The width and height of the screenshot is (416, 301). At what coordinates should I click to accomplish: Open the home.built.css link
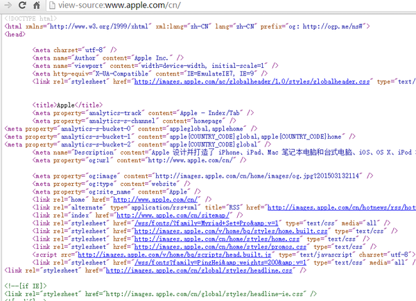coord(231,231)
